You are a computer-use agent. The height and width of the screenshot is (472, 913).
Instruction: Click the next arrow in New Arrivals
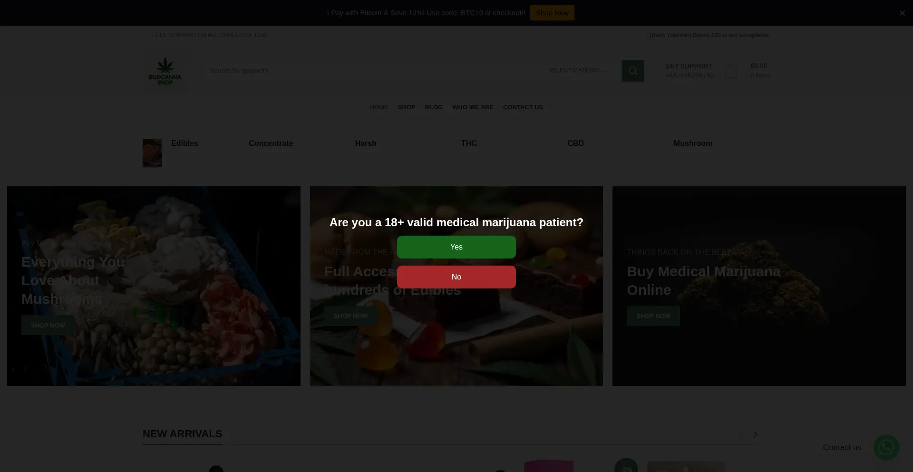tap(755, 434)
